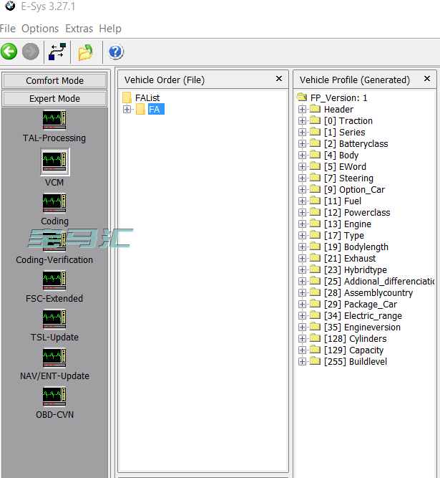The image size is (440, 478).
Task: Open the Help menu
Action: pos(110,29)
